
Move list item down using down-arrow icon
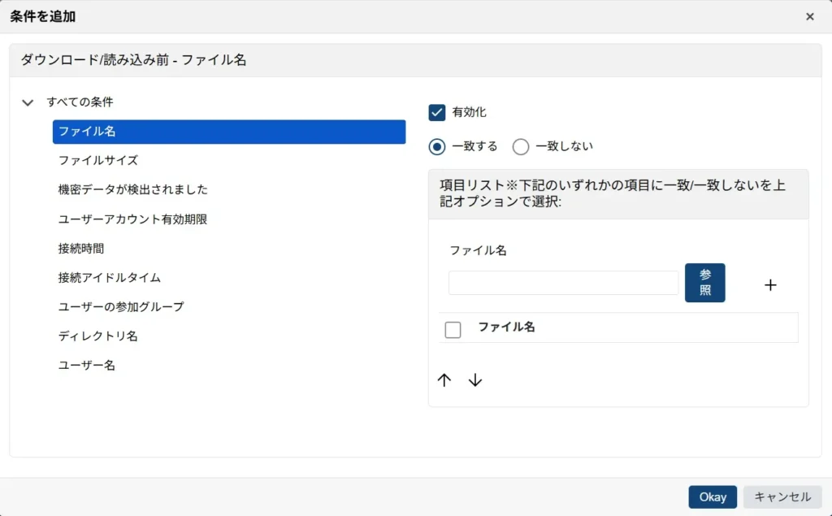pyautogui.click(x=474, y=379)
